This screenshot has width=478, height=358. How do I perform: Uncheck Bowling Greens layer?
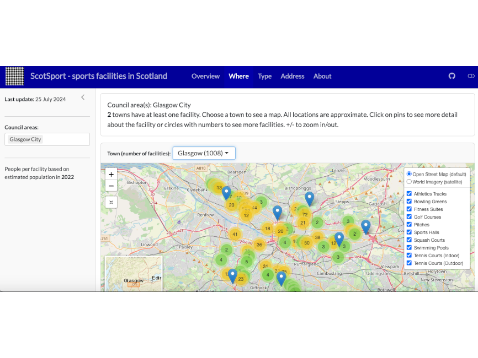(x=409, y=202)
